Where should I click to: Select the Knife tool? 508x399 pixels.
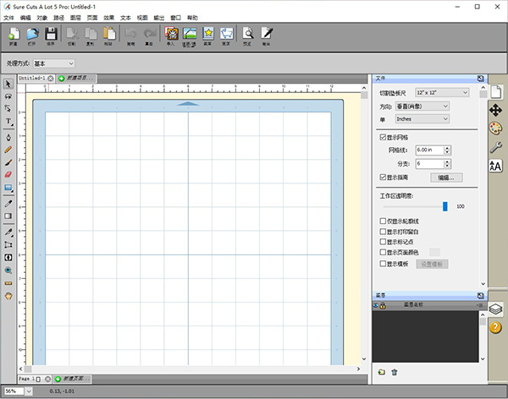click(x=8, y=232)
